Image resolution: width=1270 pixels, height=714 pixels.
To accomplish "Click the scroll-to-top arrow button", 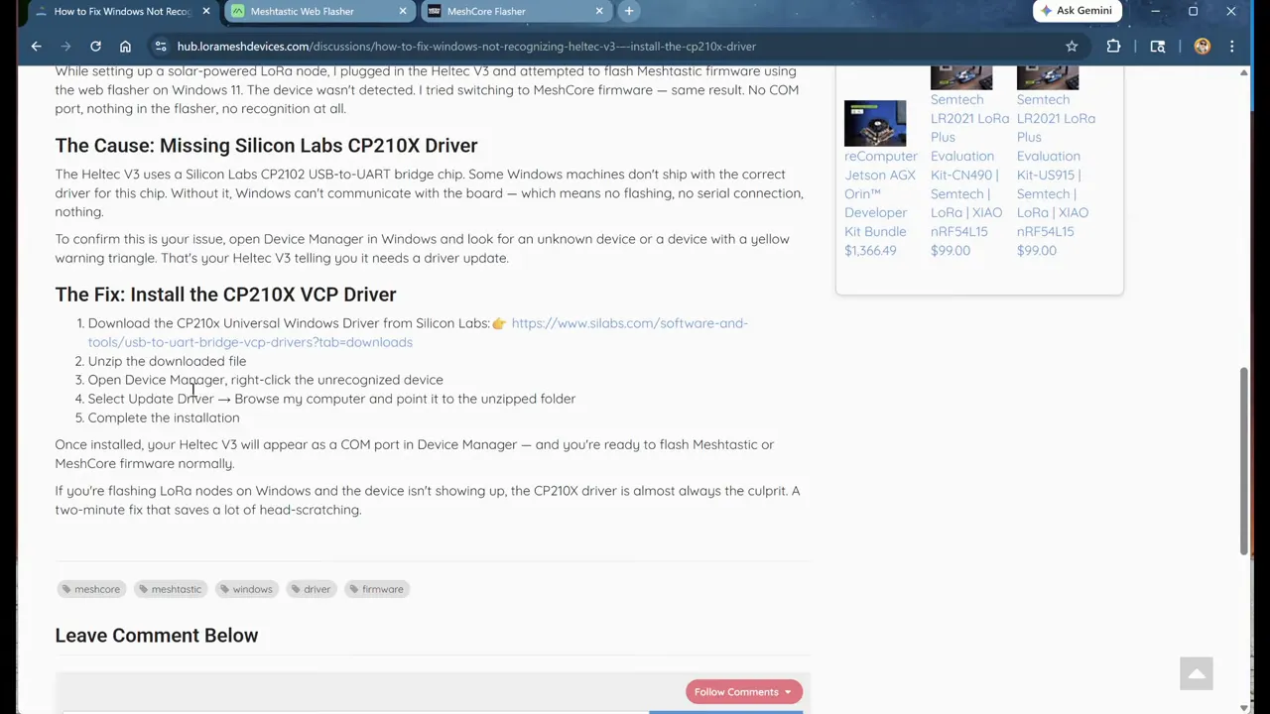I will [1197, 673].
